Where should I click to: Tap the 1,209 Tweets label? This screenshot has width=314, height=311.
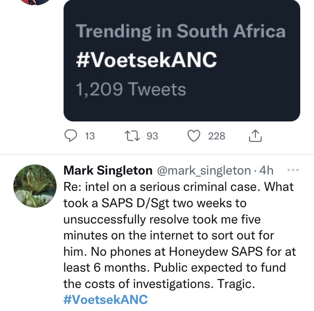(x=131, y=89)
